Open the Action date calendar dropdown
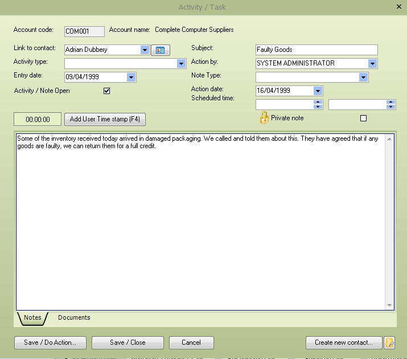Screen dimensions: 407x359 coord(318,91)
